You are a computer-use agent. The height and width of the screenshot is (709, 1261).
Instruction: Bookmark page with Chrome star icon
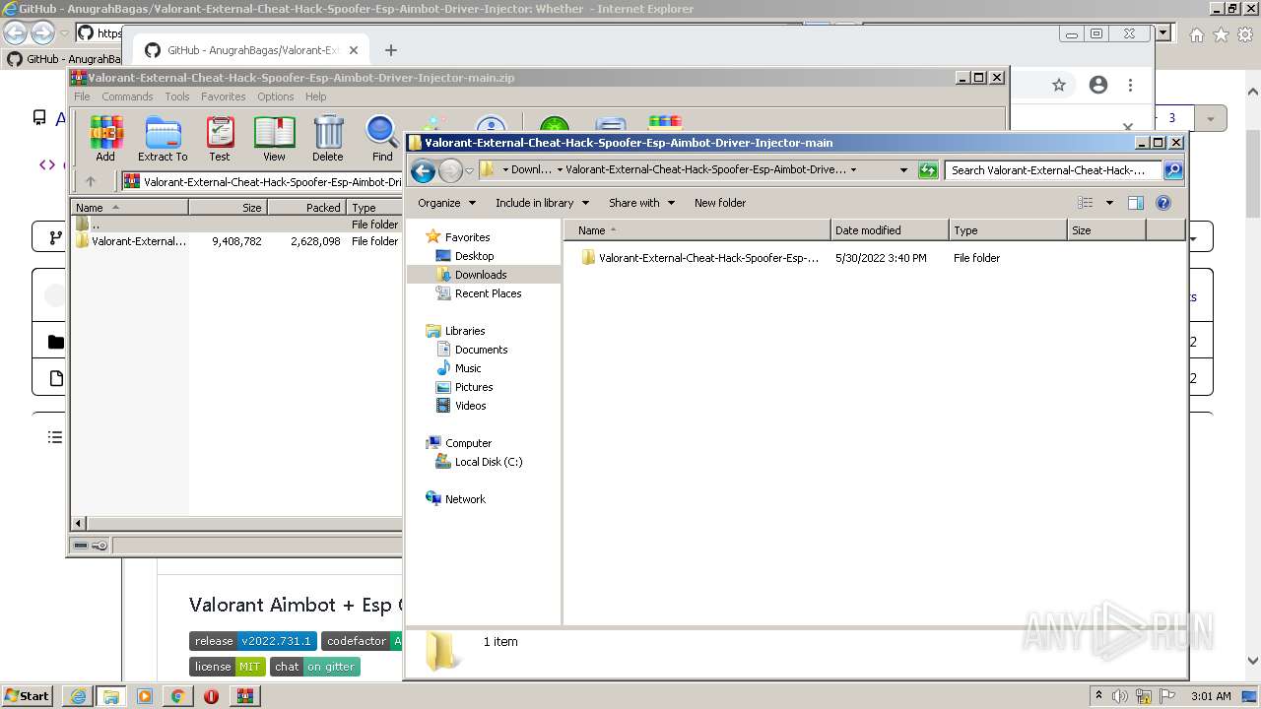(x=1059, y=86)
